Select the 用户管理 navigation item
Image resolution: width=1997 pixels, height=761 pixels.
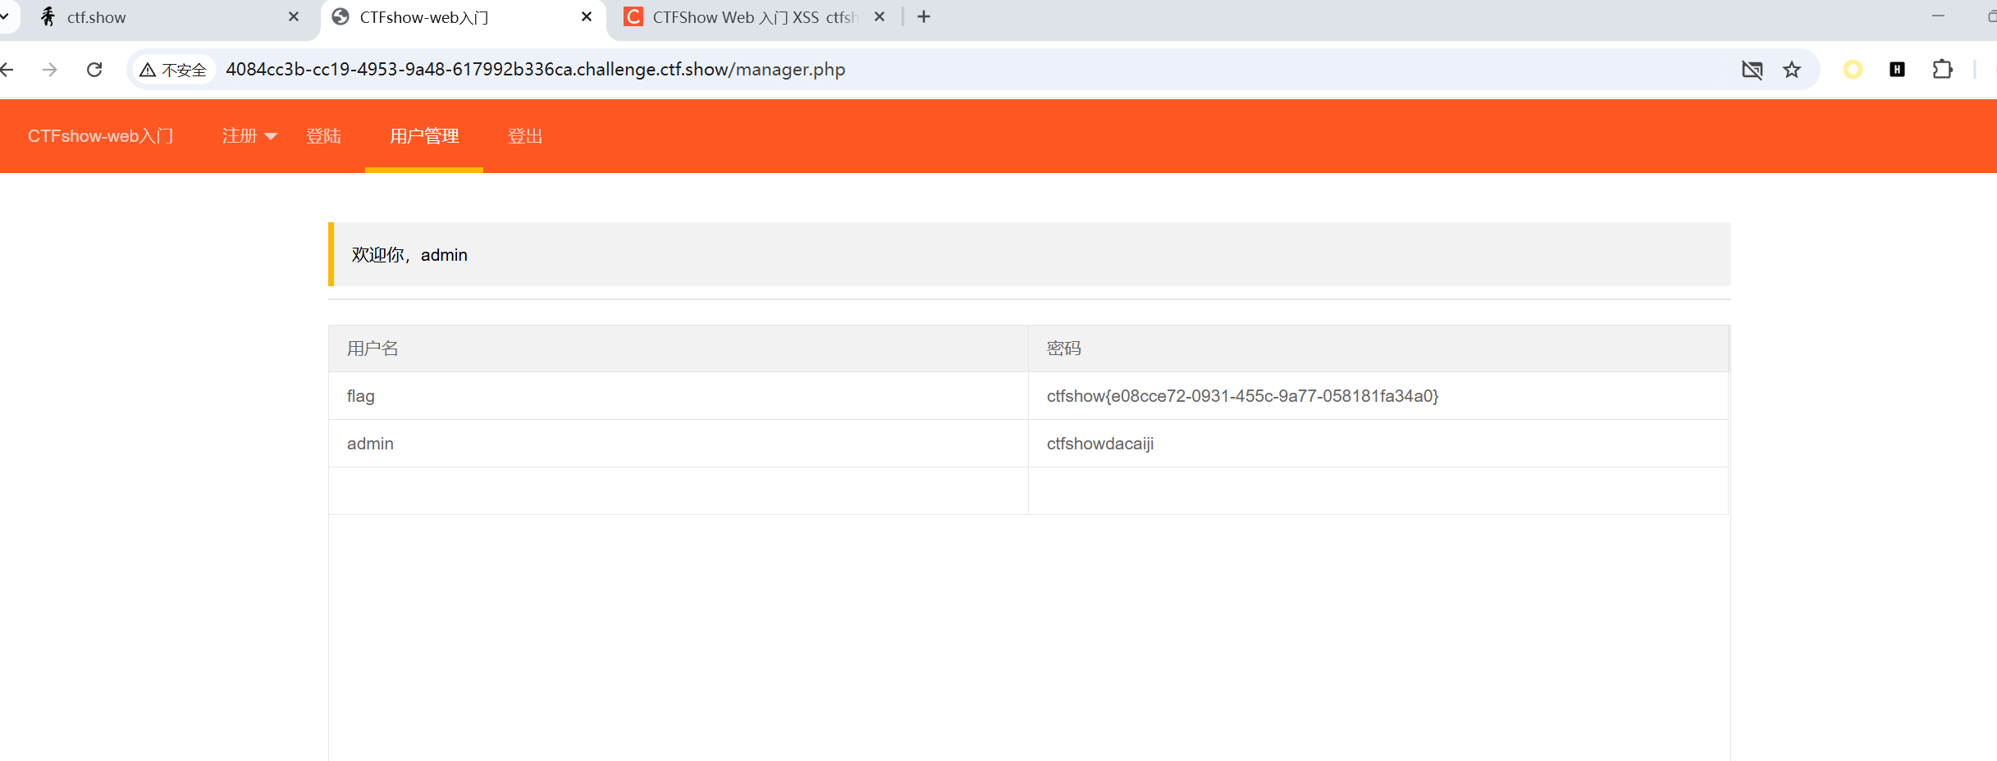click(423, 136)
